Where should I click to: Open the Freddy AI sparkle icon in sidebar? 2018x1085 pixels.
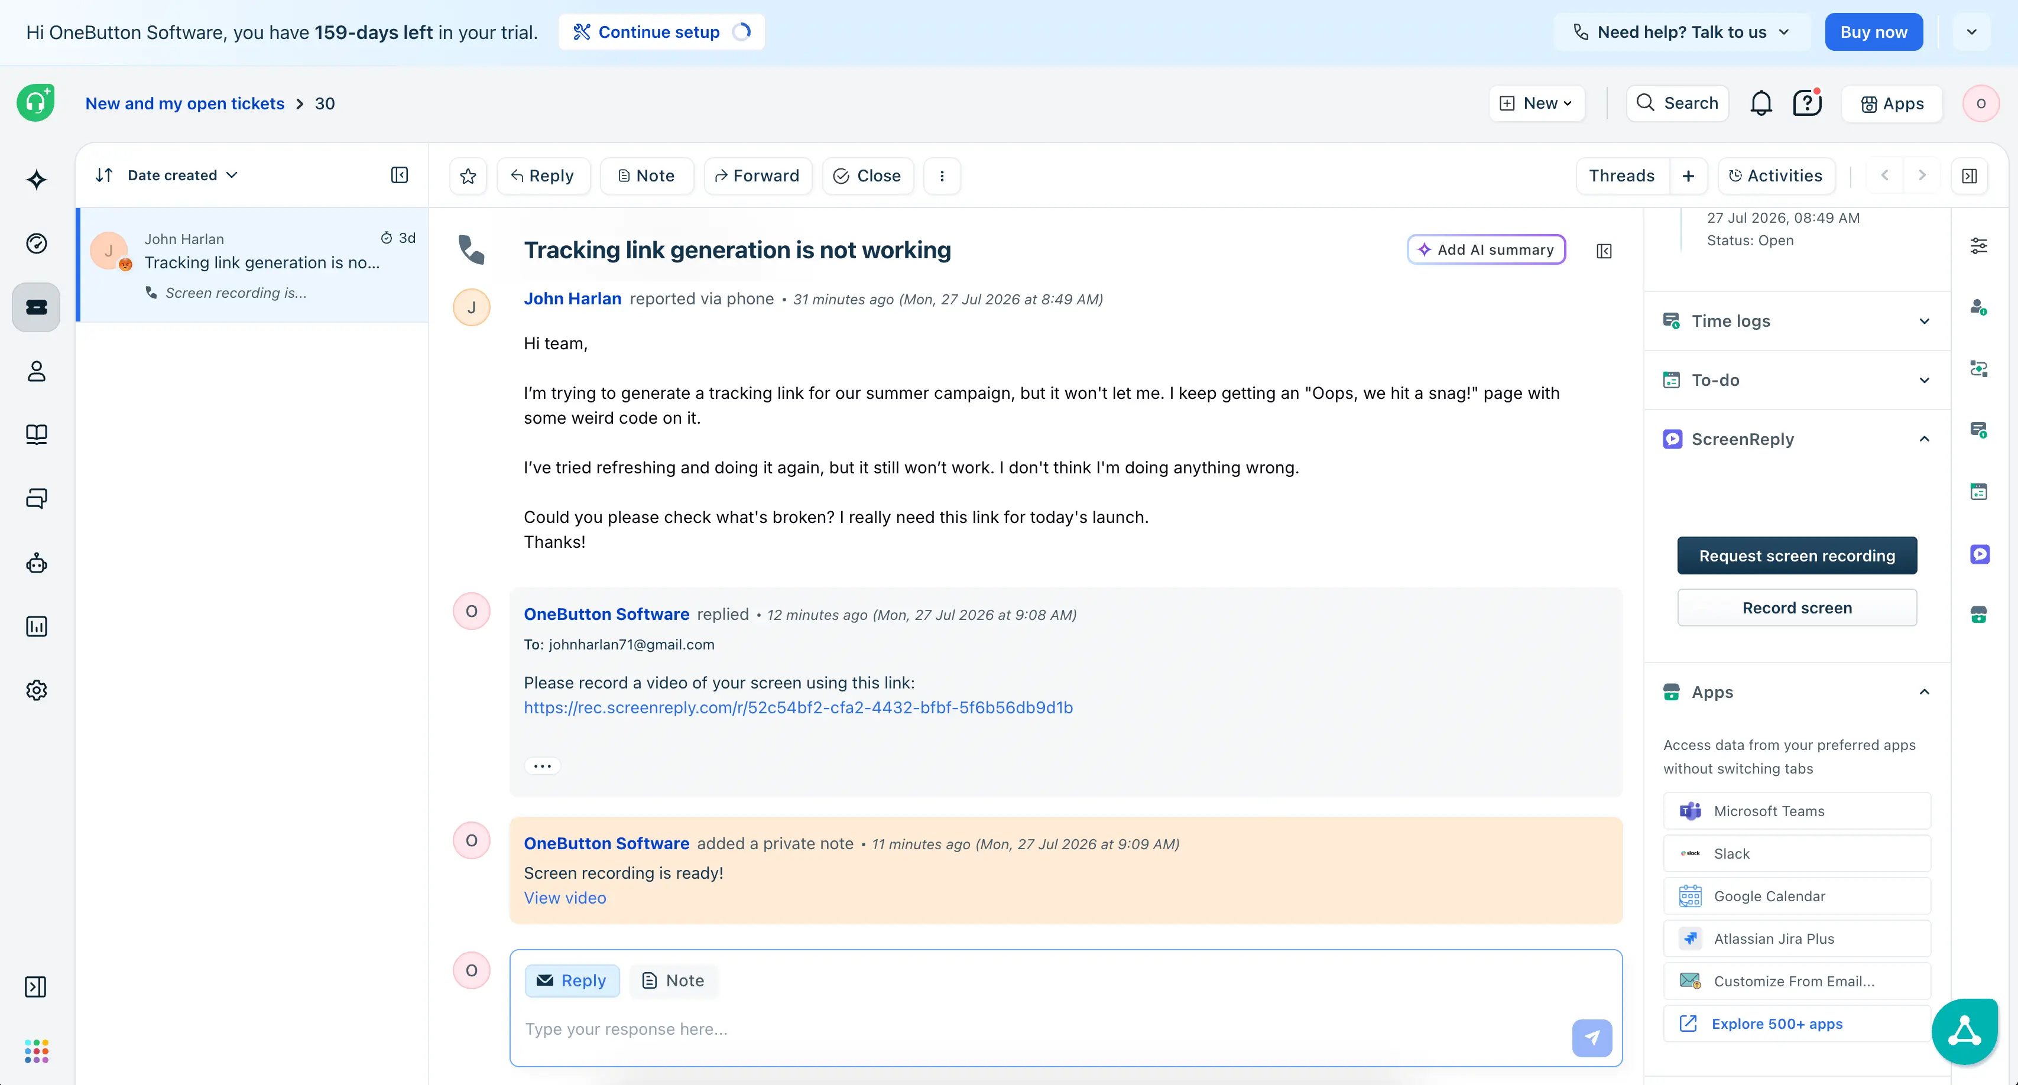pos(36,180)
